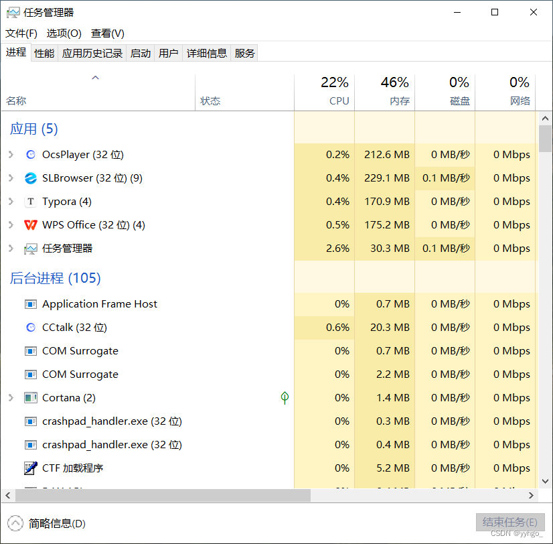
Task: Expand the Cortana process group
Action: click(11, 398)
